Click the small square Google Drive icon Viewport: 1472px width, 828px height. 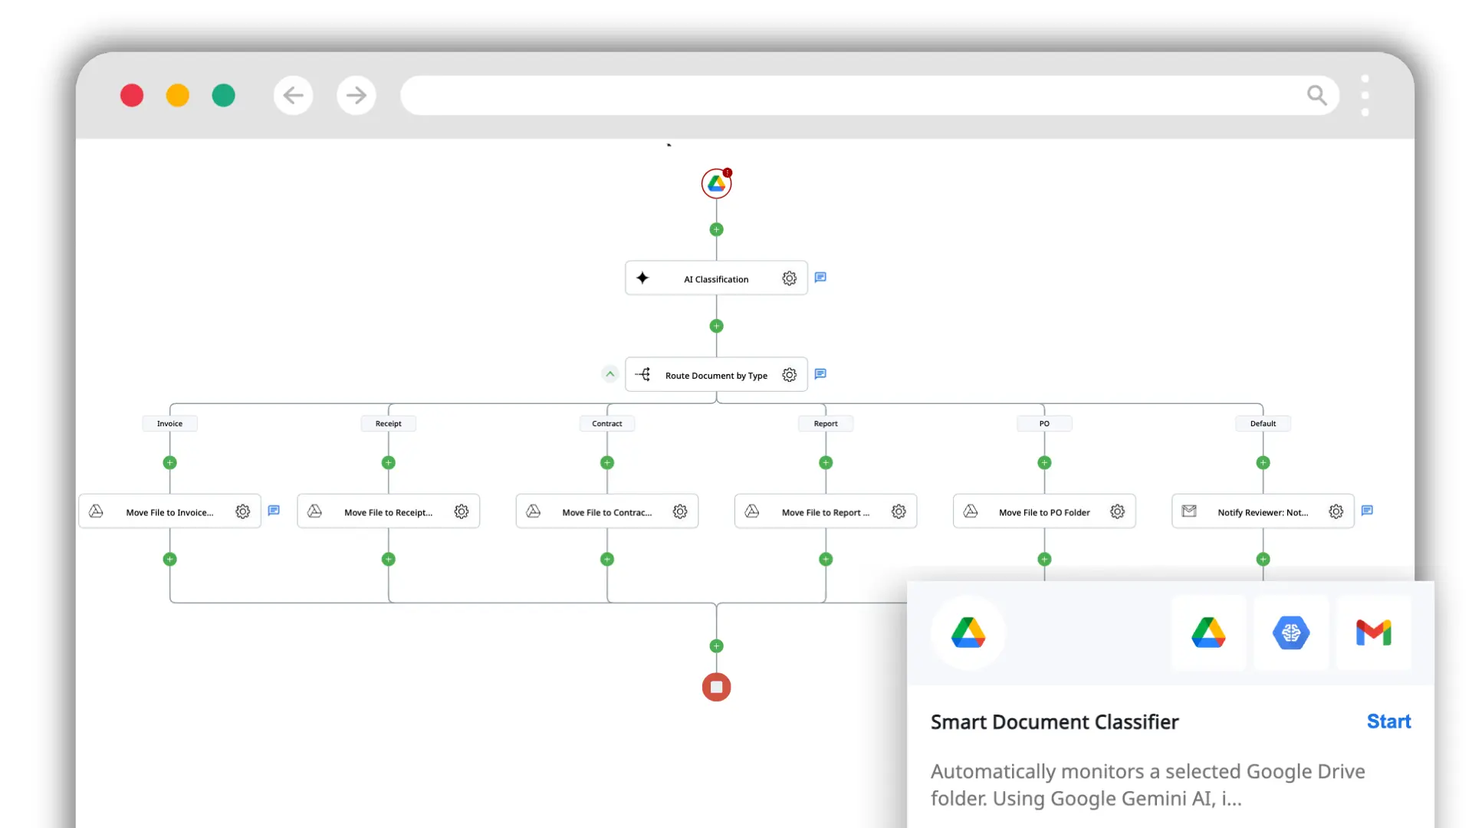point(1208,632)
